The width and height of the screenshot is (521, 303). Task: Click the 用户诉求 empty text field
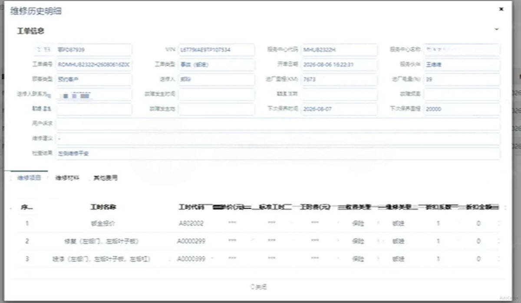tap(278, 124)
